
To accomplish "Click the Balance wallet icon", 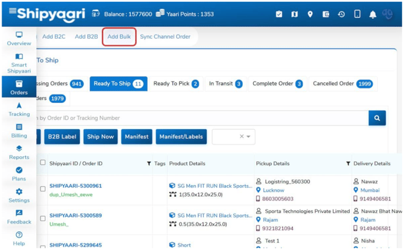I will 95,13.
